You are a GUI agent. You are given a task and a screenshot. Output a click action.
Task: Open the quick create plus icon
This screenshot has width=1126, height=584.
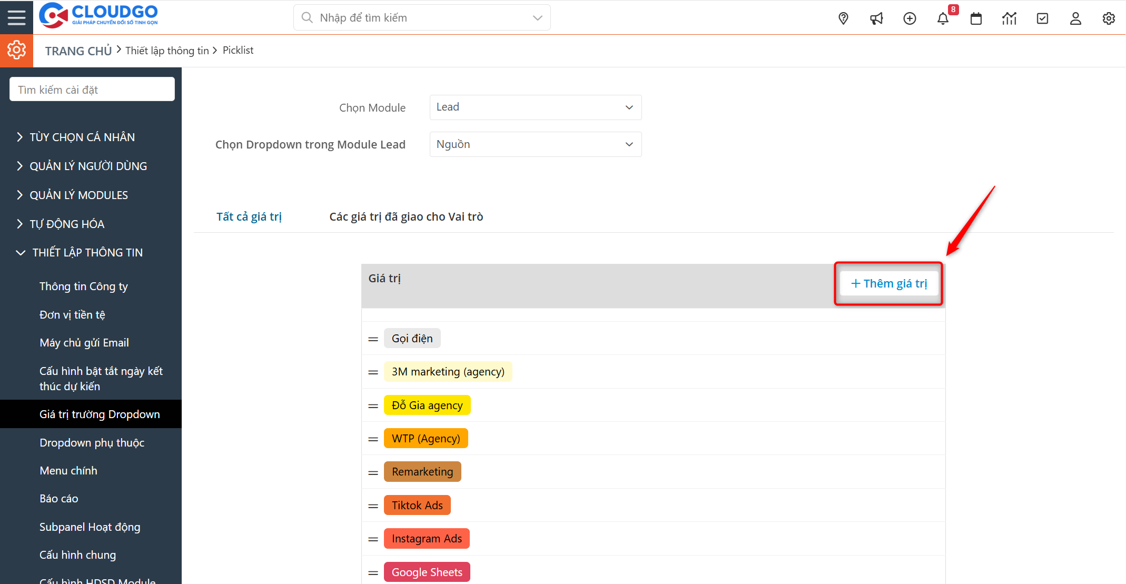[x=910, y=18]
